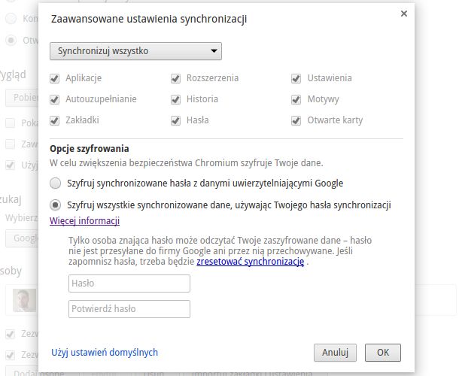The height and width of the screenshot is (376, 459).
Task: Toggle the Rozszerzenia checkbox
Action: pyautogui.click(x=175, y=78)
